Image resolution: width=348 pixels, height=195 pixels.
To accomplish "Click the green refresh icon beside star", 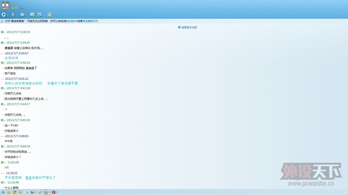I will pos(16,8).
